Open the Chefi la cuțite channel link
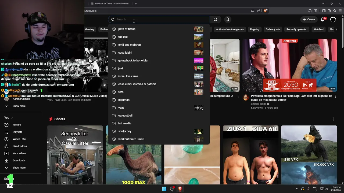 pos(259,104)
